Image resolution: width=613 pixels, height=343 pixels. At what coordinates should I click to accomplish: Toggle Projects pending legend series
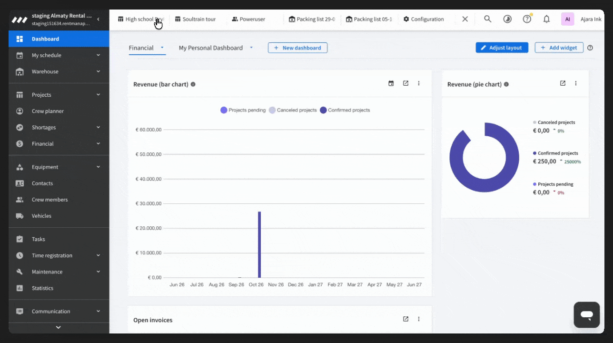tap(243, 110)
